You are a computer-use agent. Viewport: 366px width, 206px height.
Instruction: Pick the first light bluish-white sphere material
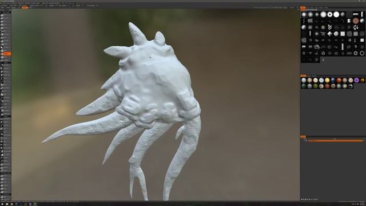click(304, 80)
